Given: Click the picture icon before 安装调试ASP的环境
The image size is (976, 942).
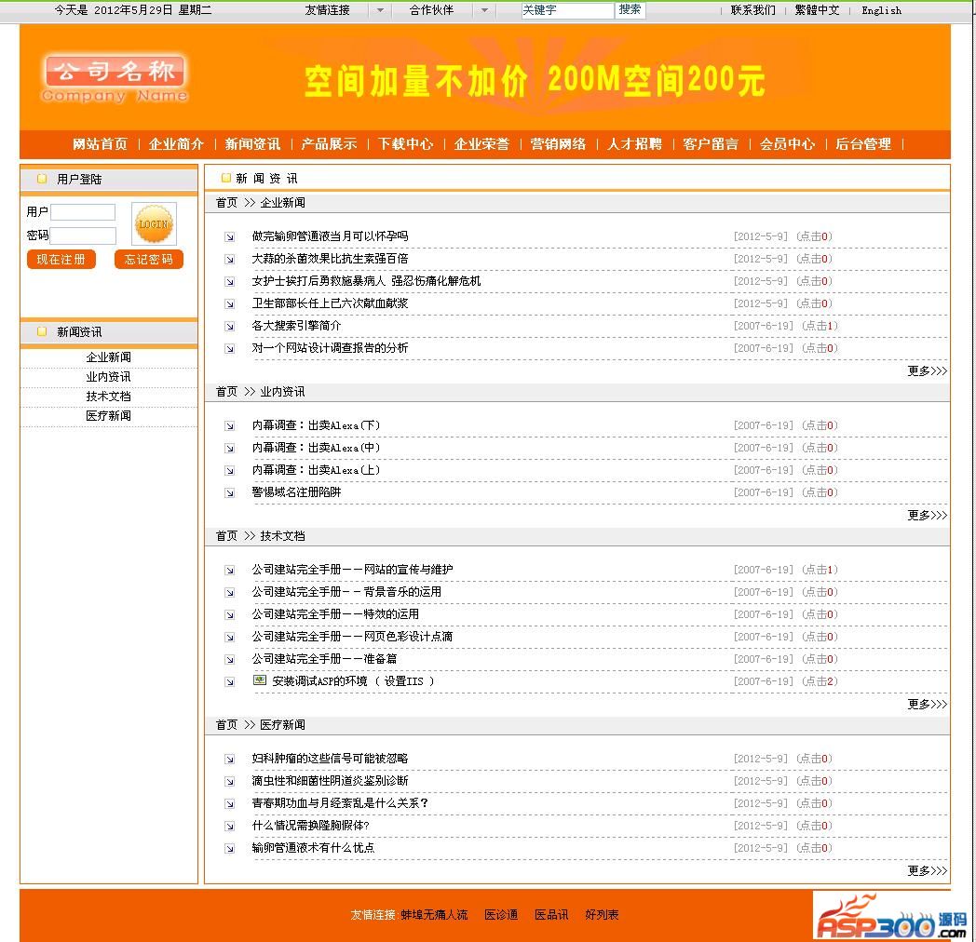Looking at the screenshot, I should (260, 680).
